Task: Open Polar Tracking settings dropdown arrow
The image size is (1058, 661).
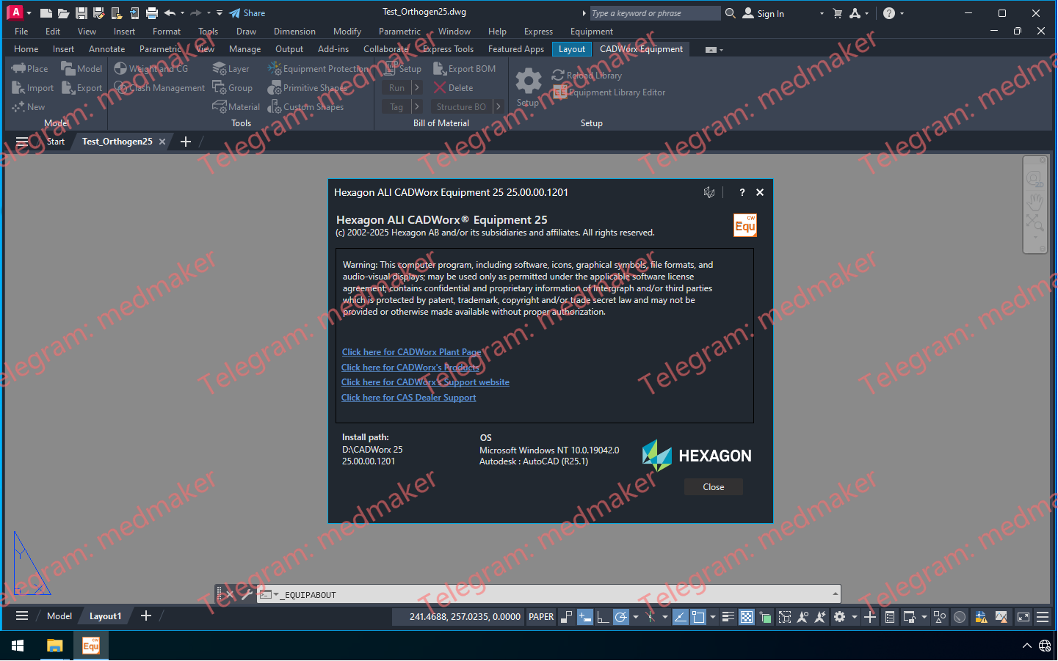Action: coord(635,617)
